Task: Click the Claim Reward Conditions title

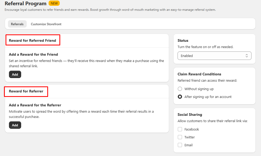Action: (x=199, y=74)
